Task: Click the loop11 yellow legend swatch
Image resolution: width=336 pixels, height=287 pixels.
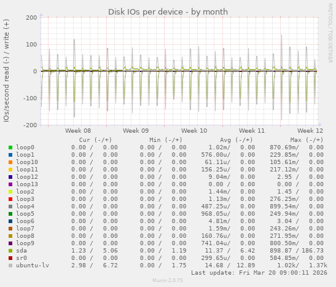Action: (10, 170)
